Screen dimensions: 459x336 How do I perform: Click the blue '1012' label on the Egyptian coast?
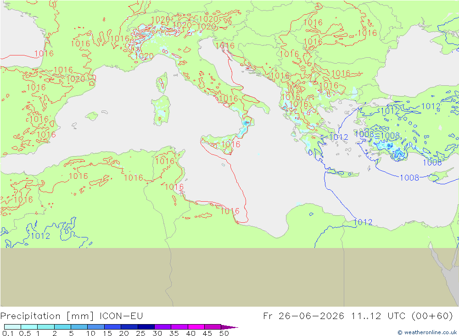click(363, 222)
